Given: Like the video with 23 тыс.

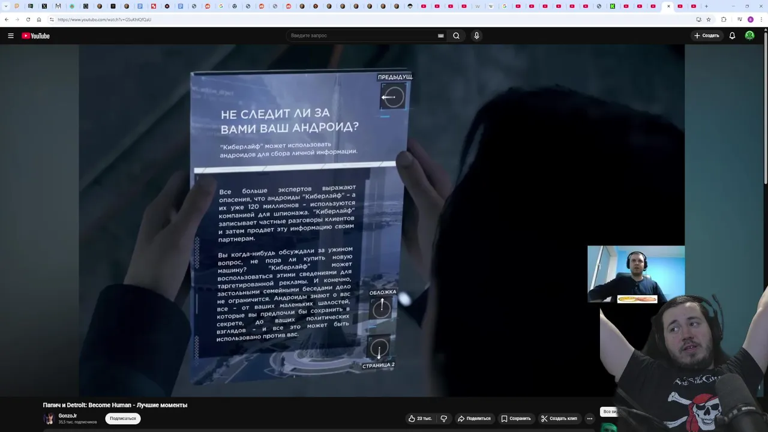Looking at the screenshot, I should [x=420, y=418].
